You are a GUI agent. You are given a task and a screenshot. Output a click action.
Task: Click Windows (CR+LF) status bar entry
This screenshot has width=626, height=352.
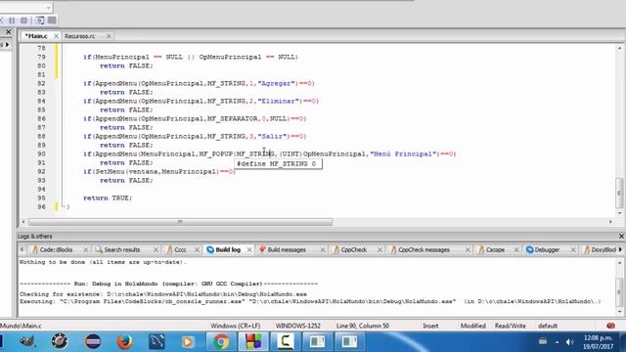point(235,326)
